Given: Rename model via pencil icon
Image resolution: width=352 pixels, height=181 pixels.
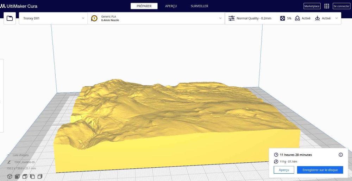Looking at the screenshot, I should (9, 162).
